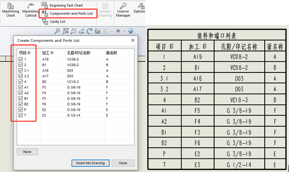Screen dimensions: 289x172
Task: Open the Engraving Text Chart command
Action: pyautogui.click(x=62, y=5)
